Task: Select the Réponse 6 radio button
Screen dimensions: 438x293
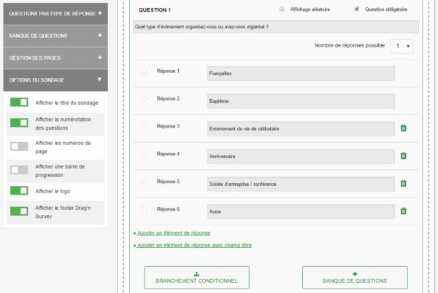Action: click(144, 209)
